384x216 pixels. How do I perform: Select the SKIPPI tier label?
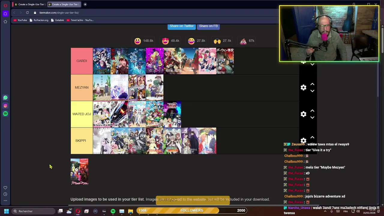coord(82,141)
